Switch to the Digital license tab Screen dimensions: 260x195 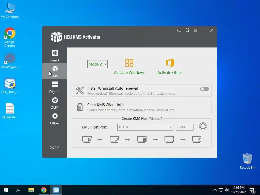tap(55, 87)
